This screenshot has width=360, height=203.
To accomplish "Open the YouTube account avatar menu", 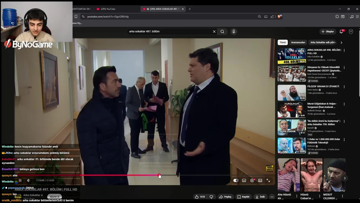I will tap(351, 32).
